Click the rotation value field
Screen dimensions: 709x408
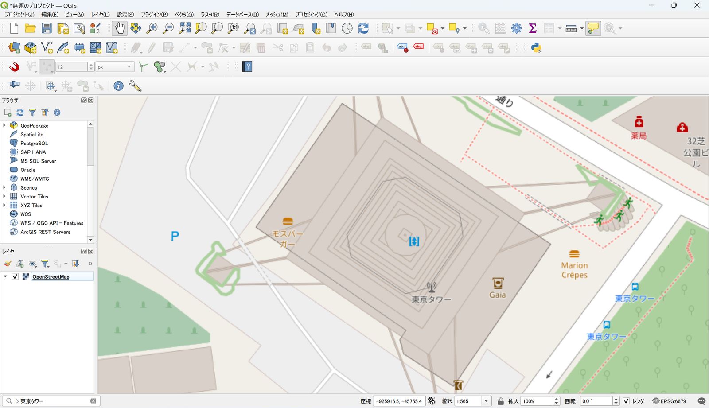[596, 401]
